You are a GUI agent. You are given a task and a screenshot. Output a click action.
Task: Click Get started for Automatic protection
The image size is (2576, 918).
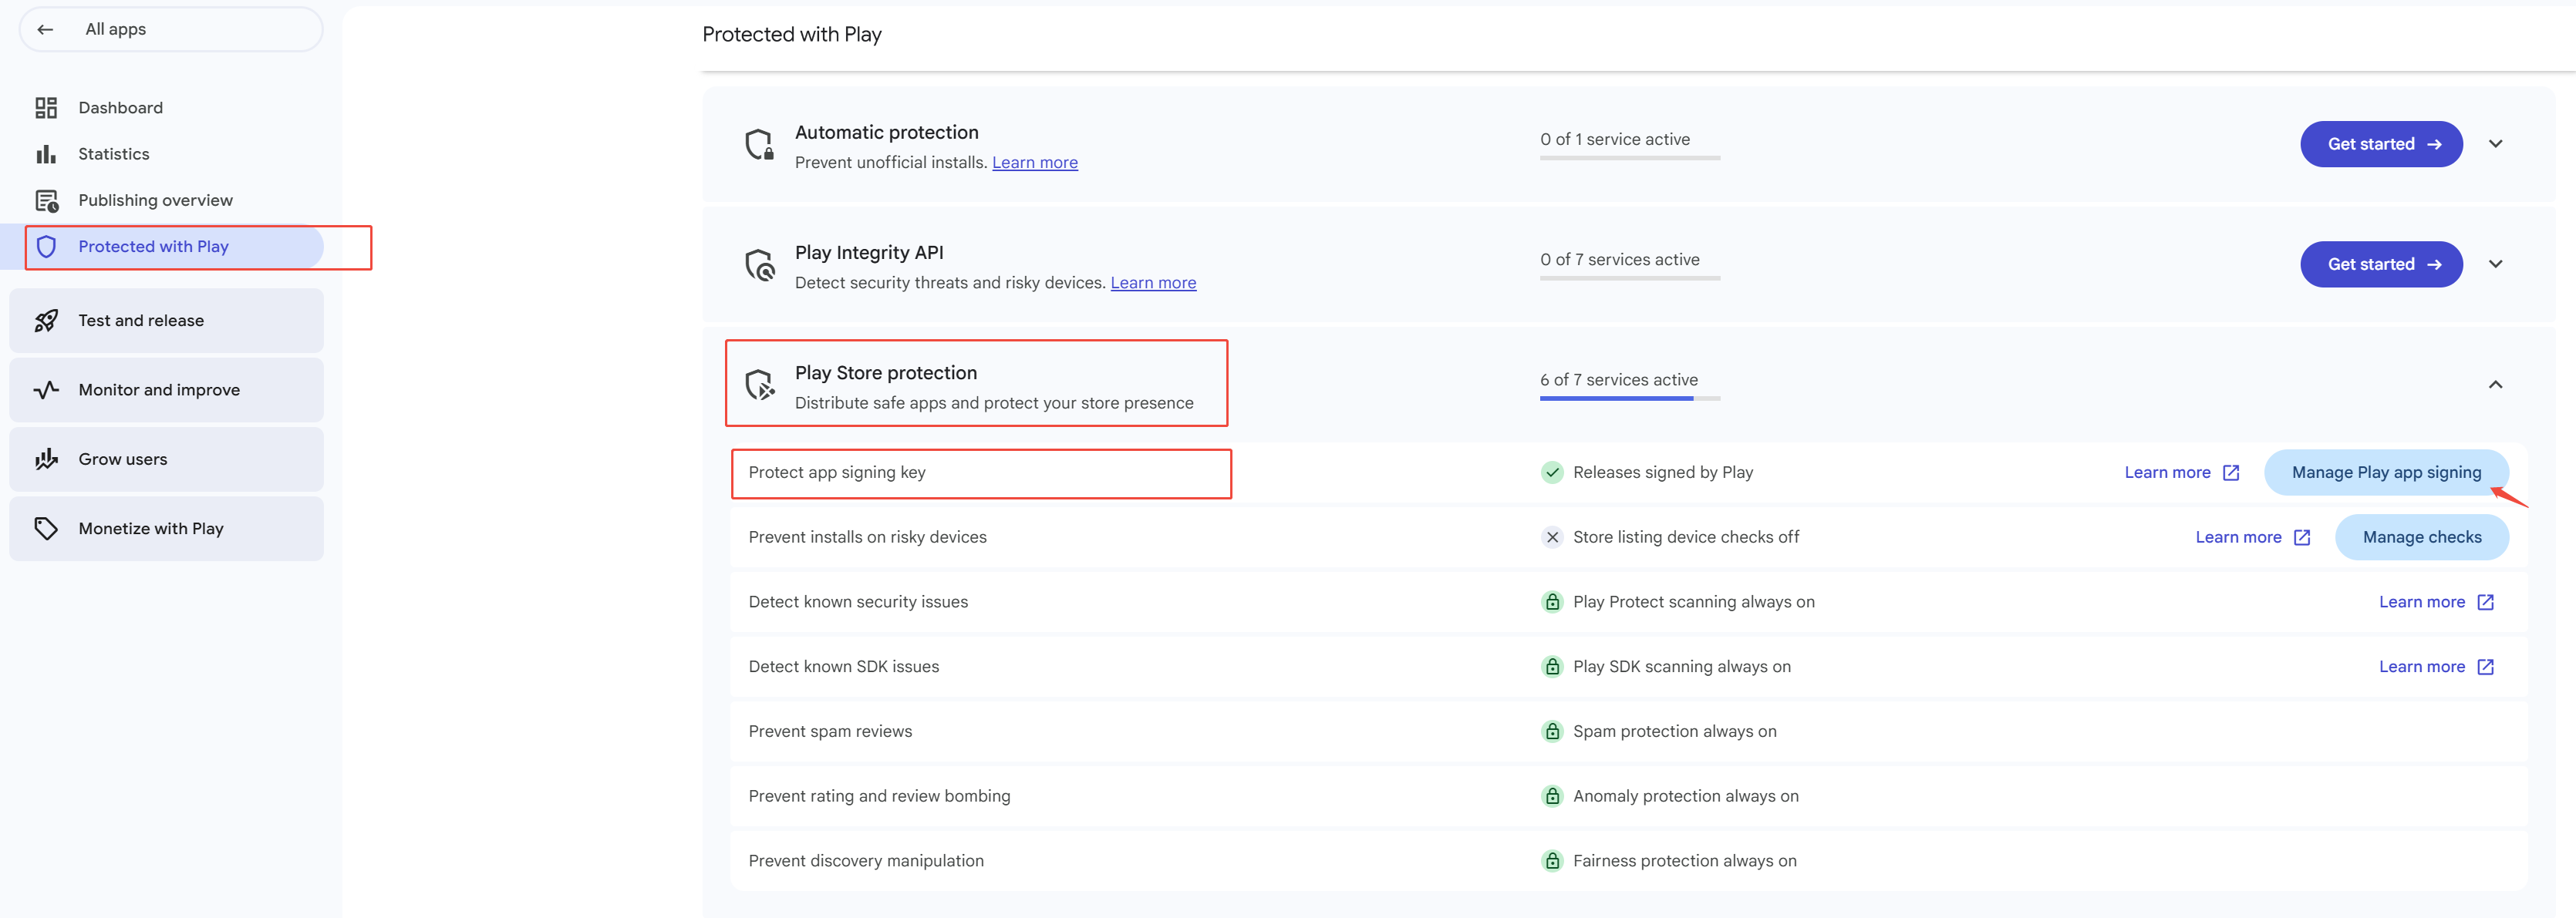[2381, 144]
